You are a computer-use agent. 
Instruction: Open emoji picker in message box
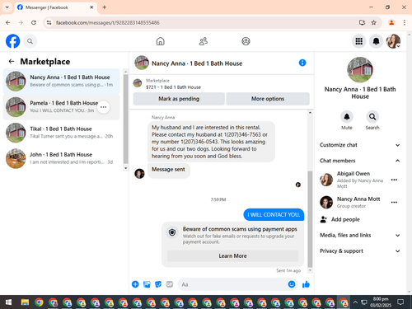point(292,284)
